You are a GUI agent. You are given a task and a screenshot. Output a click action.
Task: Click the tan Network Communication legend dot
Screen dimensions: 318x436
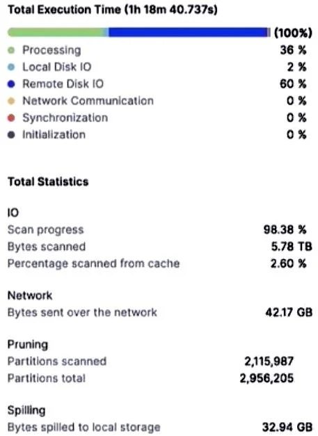[x=11, y=101]
